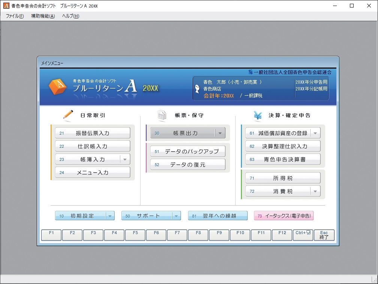Click the resize grip in status bar corner
Image resolution: width=378 pixels, height=284 pixels.
(374, 280)
